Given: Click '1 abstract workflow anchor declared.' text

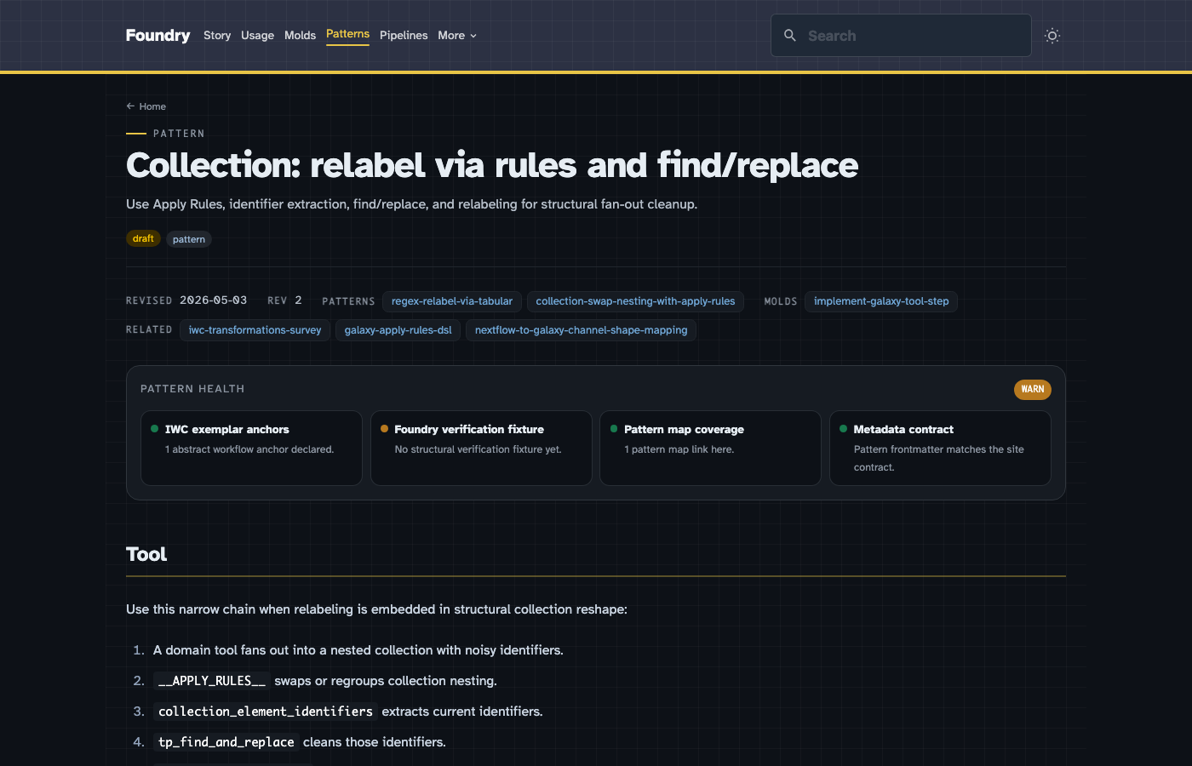Looking at the screenshot, I should pyautogui.click(x=249, y=449).
